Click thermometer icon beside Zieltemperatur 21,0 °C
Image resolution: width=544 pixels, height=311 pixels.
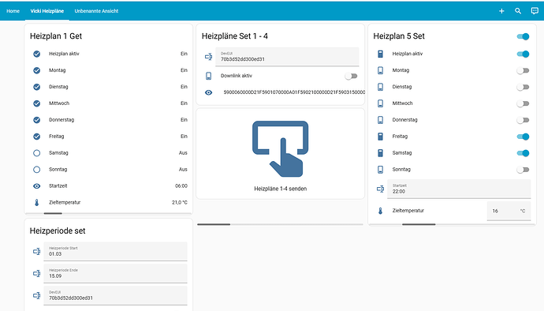tap(37, 203)
